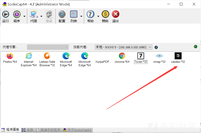Expand the dropdown arrow next to 程序
The image size is (201, 133).
pyautogui.click(x=24, y=16)
